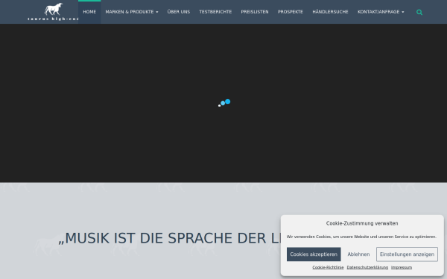
Task: Open the search magnifier icon
Action: click(419, 12)
